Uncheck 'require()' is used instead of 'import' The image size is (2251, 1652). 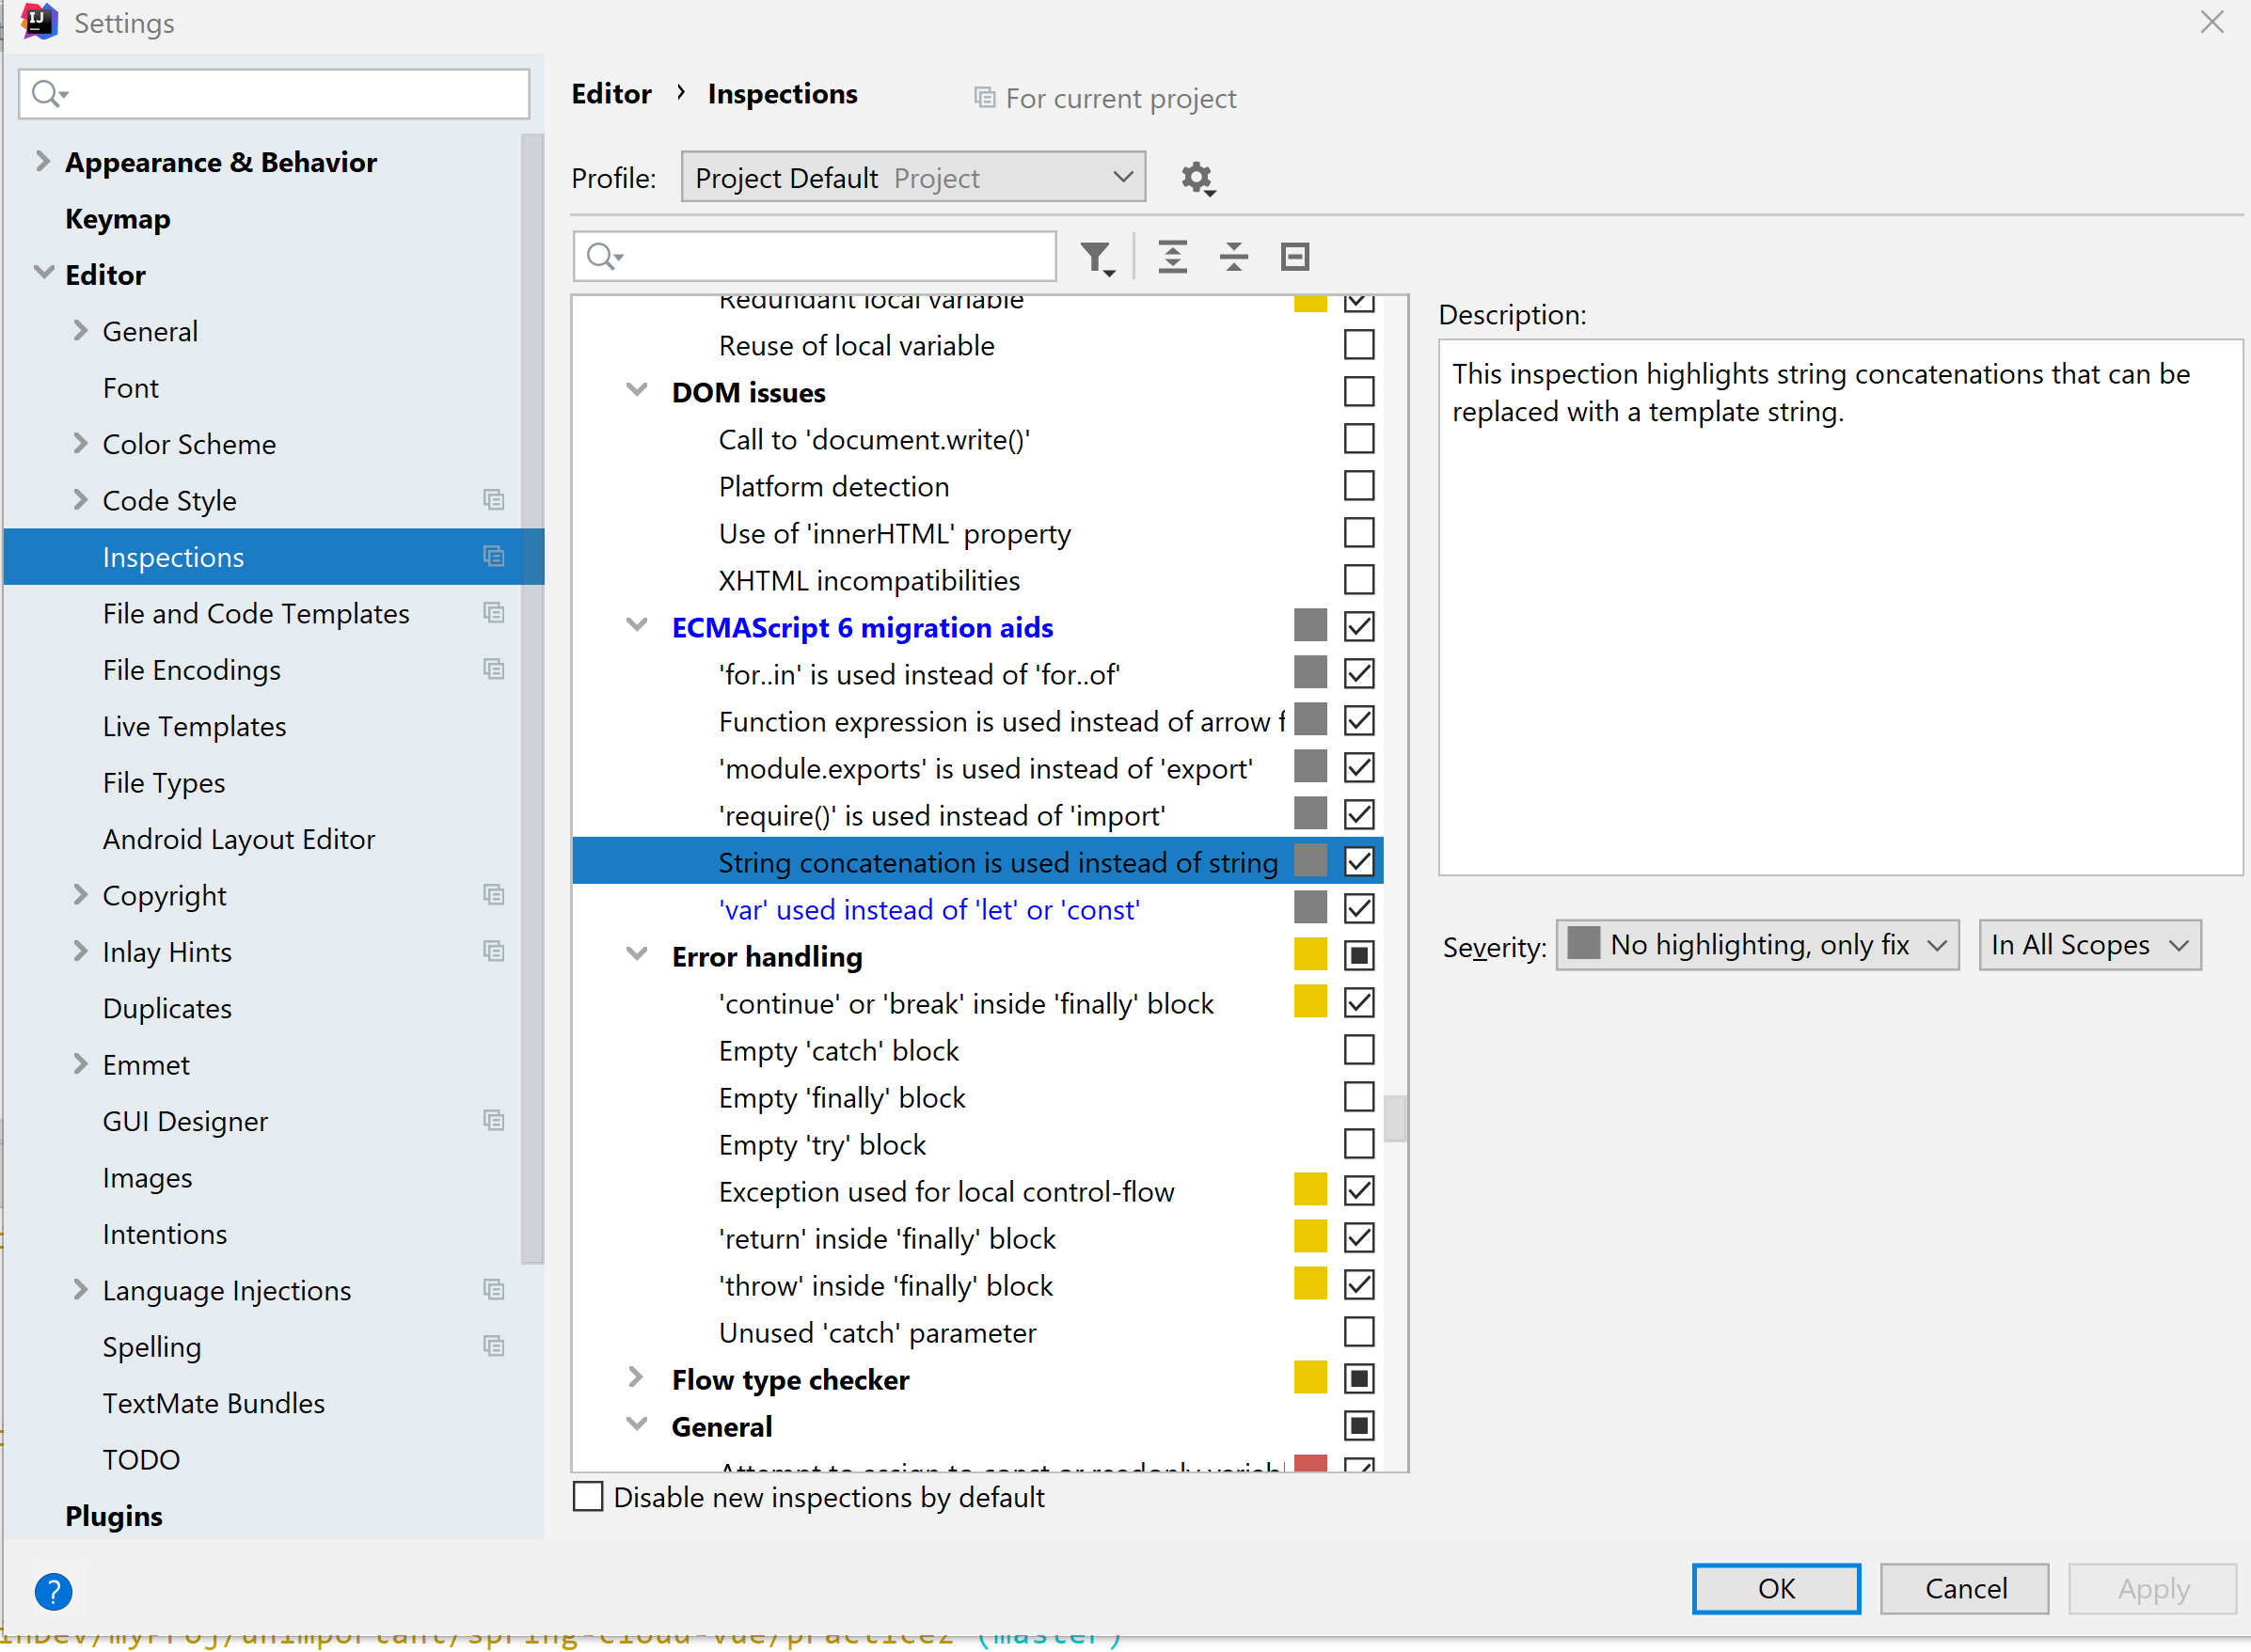(x=1357, y=815)
